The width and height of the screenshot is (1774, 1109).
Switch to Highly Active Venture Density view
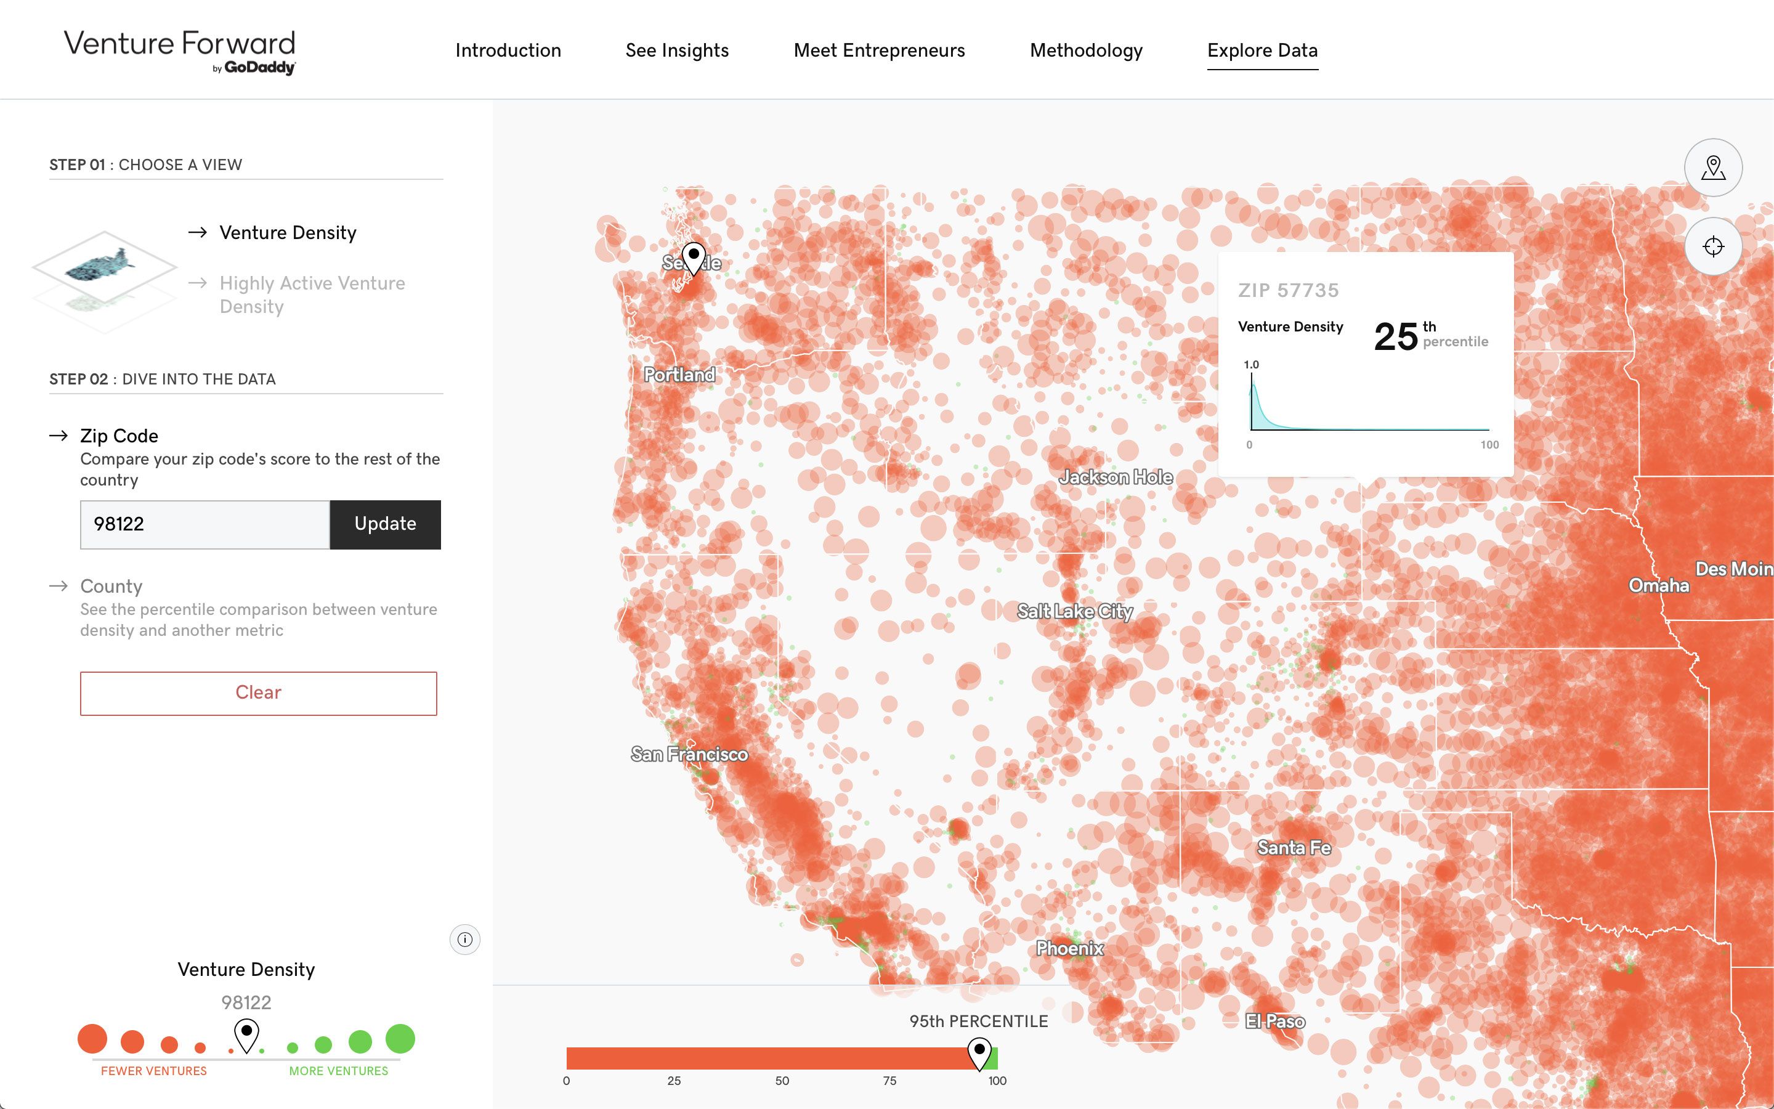[x=312, y=294]
